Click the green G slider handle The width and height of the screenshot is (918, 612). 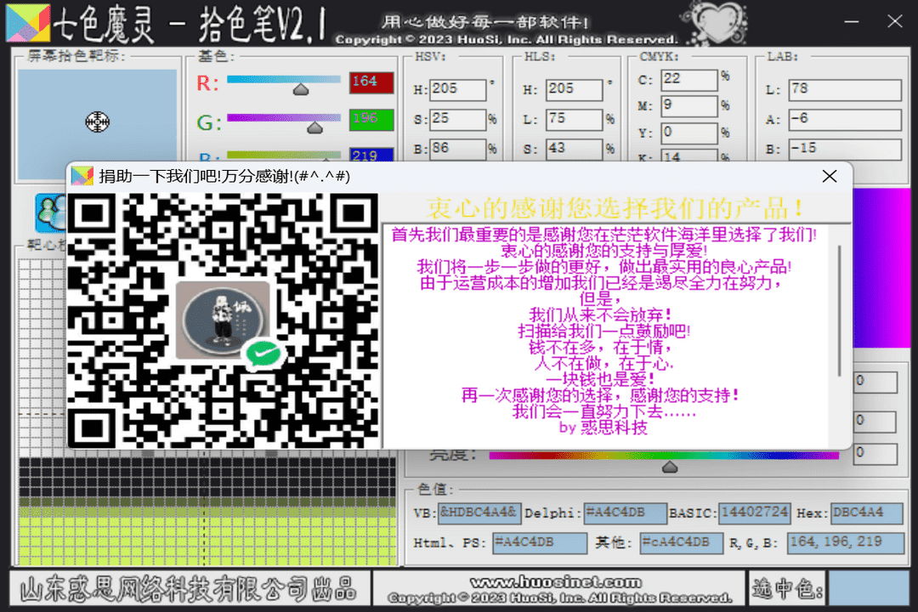314,128
